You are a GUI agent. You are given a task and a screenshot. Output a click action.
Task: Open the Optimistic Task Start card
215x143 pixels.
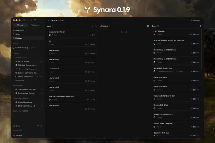[176, 134]
